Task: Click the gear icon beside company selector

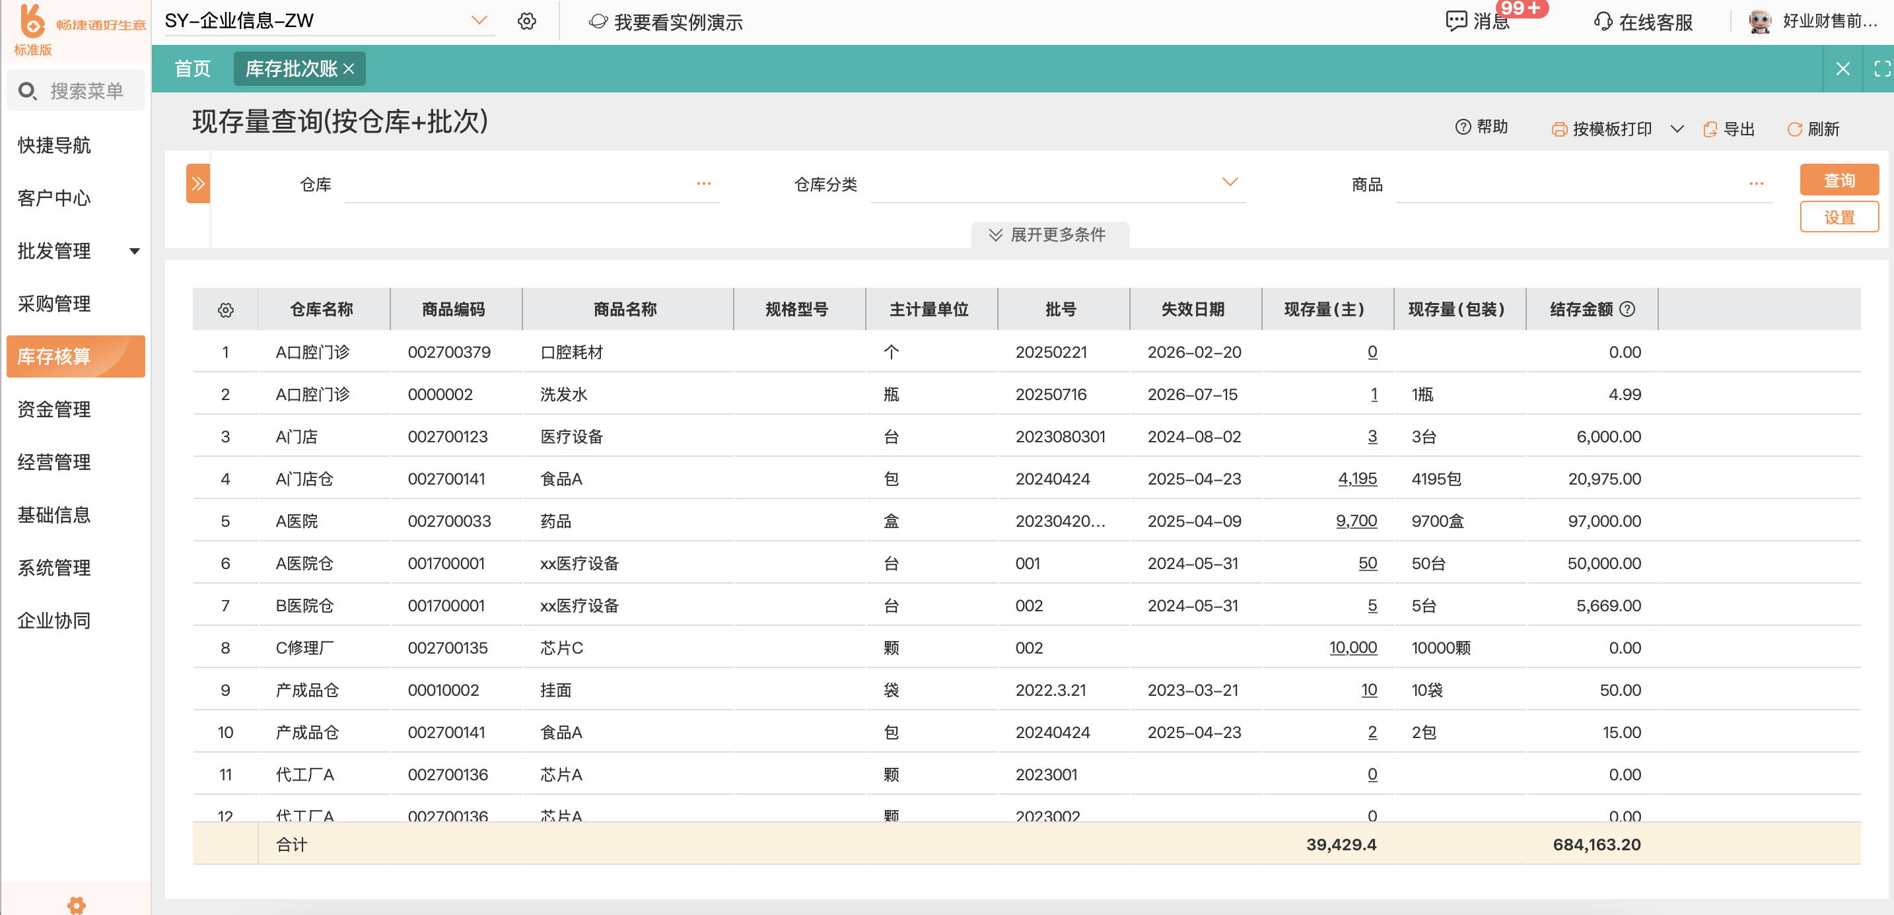Action: [x=526, y=21]
